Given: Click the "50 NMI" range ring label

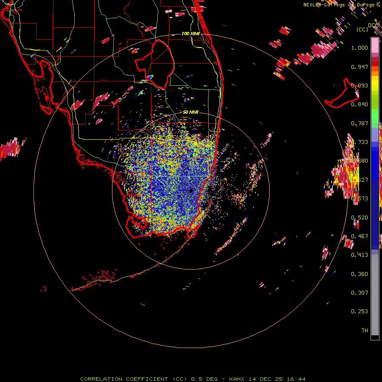Looking at the screenshot, I should [x=191, y=112].
